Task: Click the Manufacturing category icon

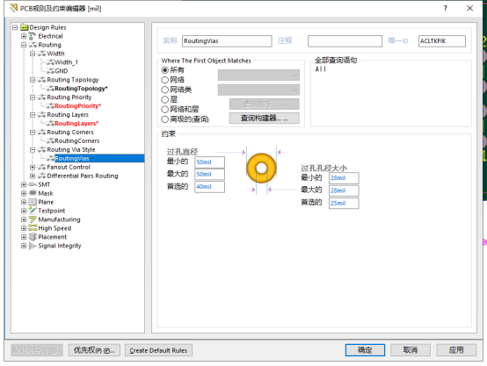Action: pos(33,219)
